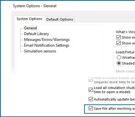Toggle Hide excluded bodies checkbox
Image resolution: width=135 pixels, height=117 pixels.
(x=91, y=80)
